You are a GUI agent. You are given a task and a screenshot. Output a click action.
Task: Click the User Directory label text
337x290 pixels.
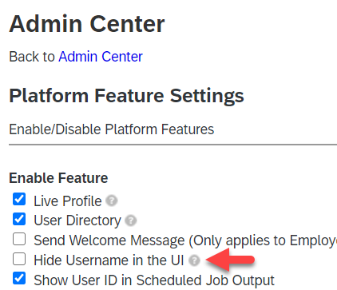pos(77,221)
